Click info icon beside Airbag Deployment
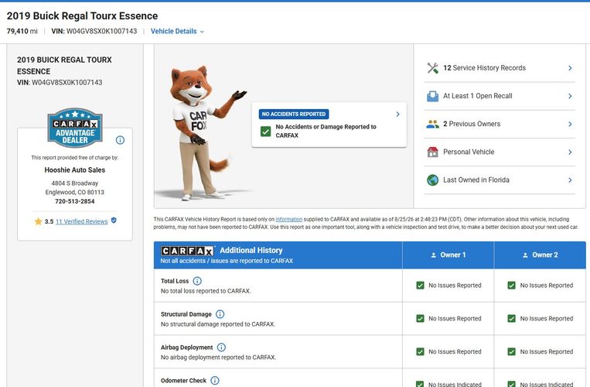The image size is (590, 387). click(221, 347)
